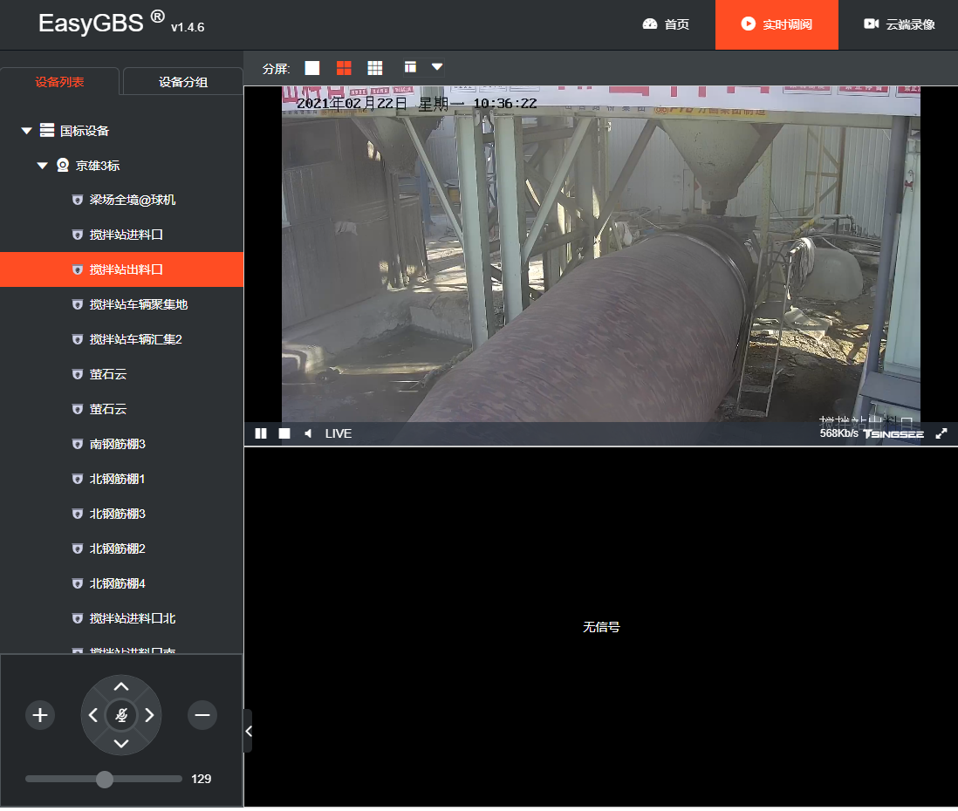This screenshot has height=811, width=958.
Task: Select the single-screen split layout icon
Action: (312, 68)
